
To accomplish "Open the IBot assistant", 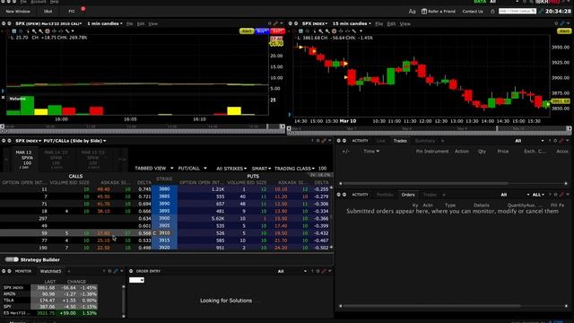I will pyautogui.click(x=48, y=12).
